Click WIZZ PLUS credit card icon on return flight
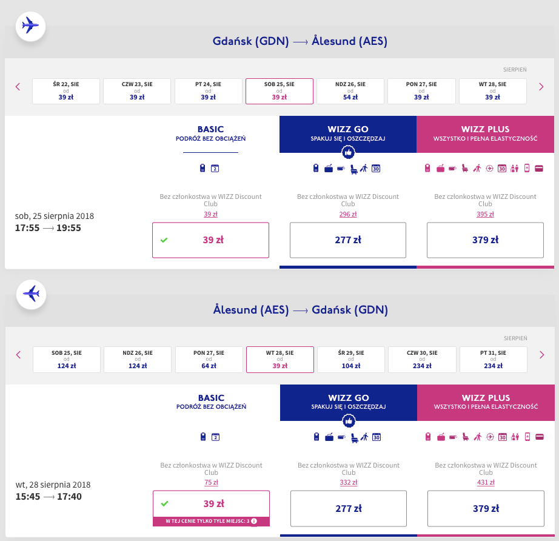Screen dimensions: 559x541 540,437
